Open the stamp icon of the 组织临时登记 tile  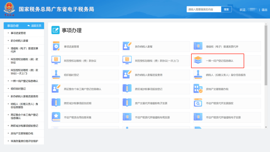pos(56,74)
